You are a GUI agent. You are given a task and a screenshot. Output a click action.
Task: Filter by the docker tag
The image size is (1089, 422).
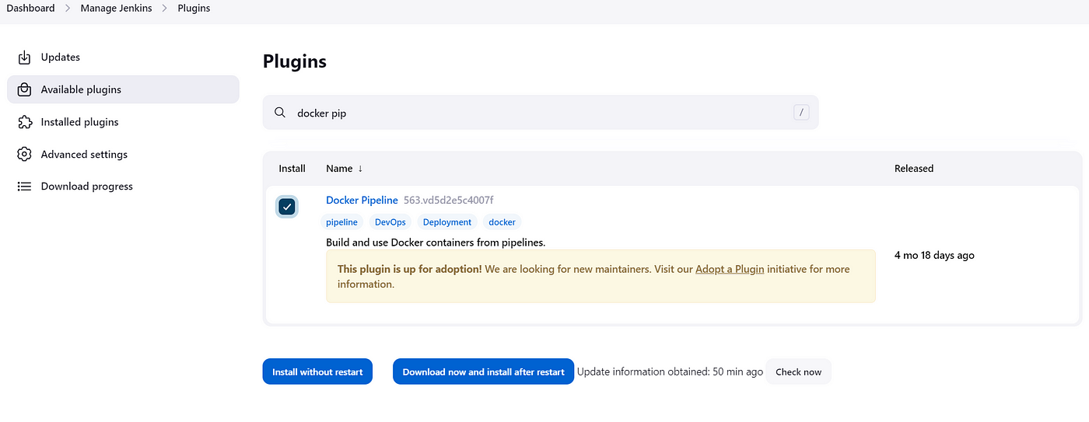(x=502, y=222)
